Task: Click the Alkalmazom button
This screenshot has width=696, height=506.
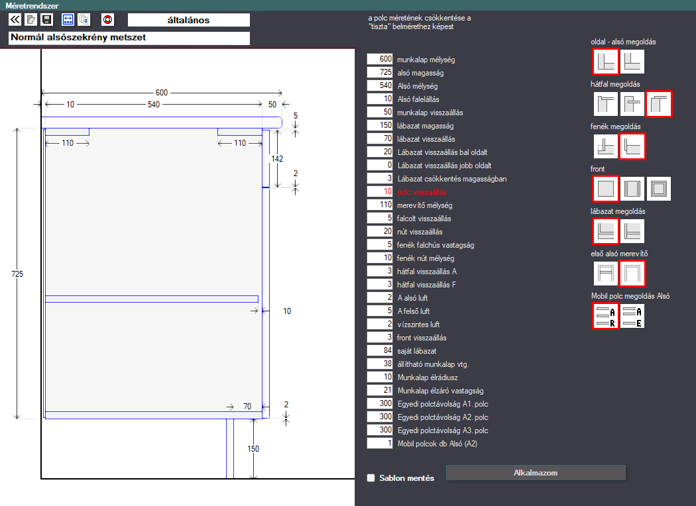Action: tap(536, 473)
